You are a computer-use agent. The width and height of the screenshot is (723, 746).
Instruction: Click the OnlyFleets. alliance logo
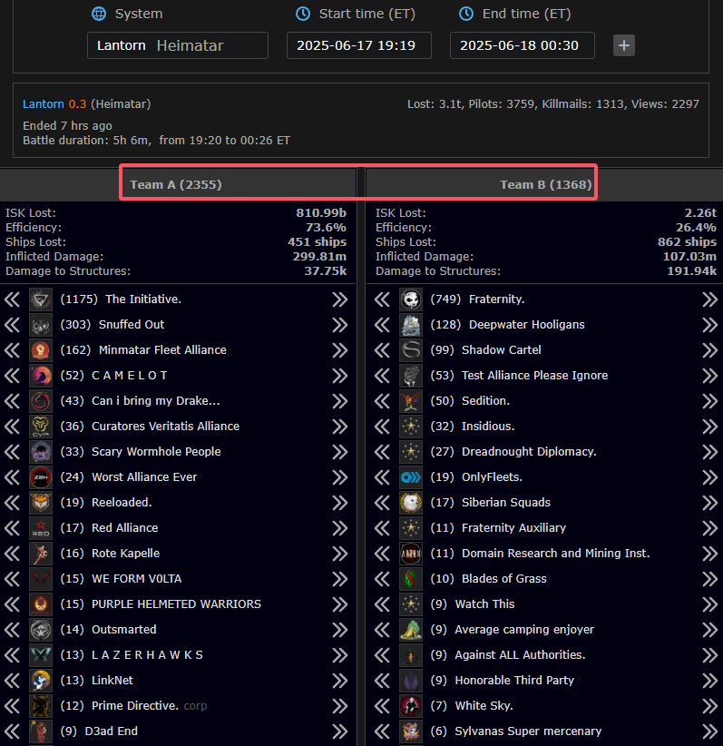[411, 477]
